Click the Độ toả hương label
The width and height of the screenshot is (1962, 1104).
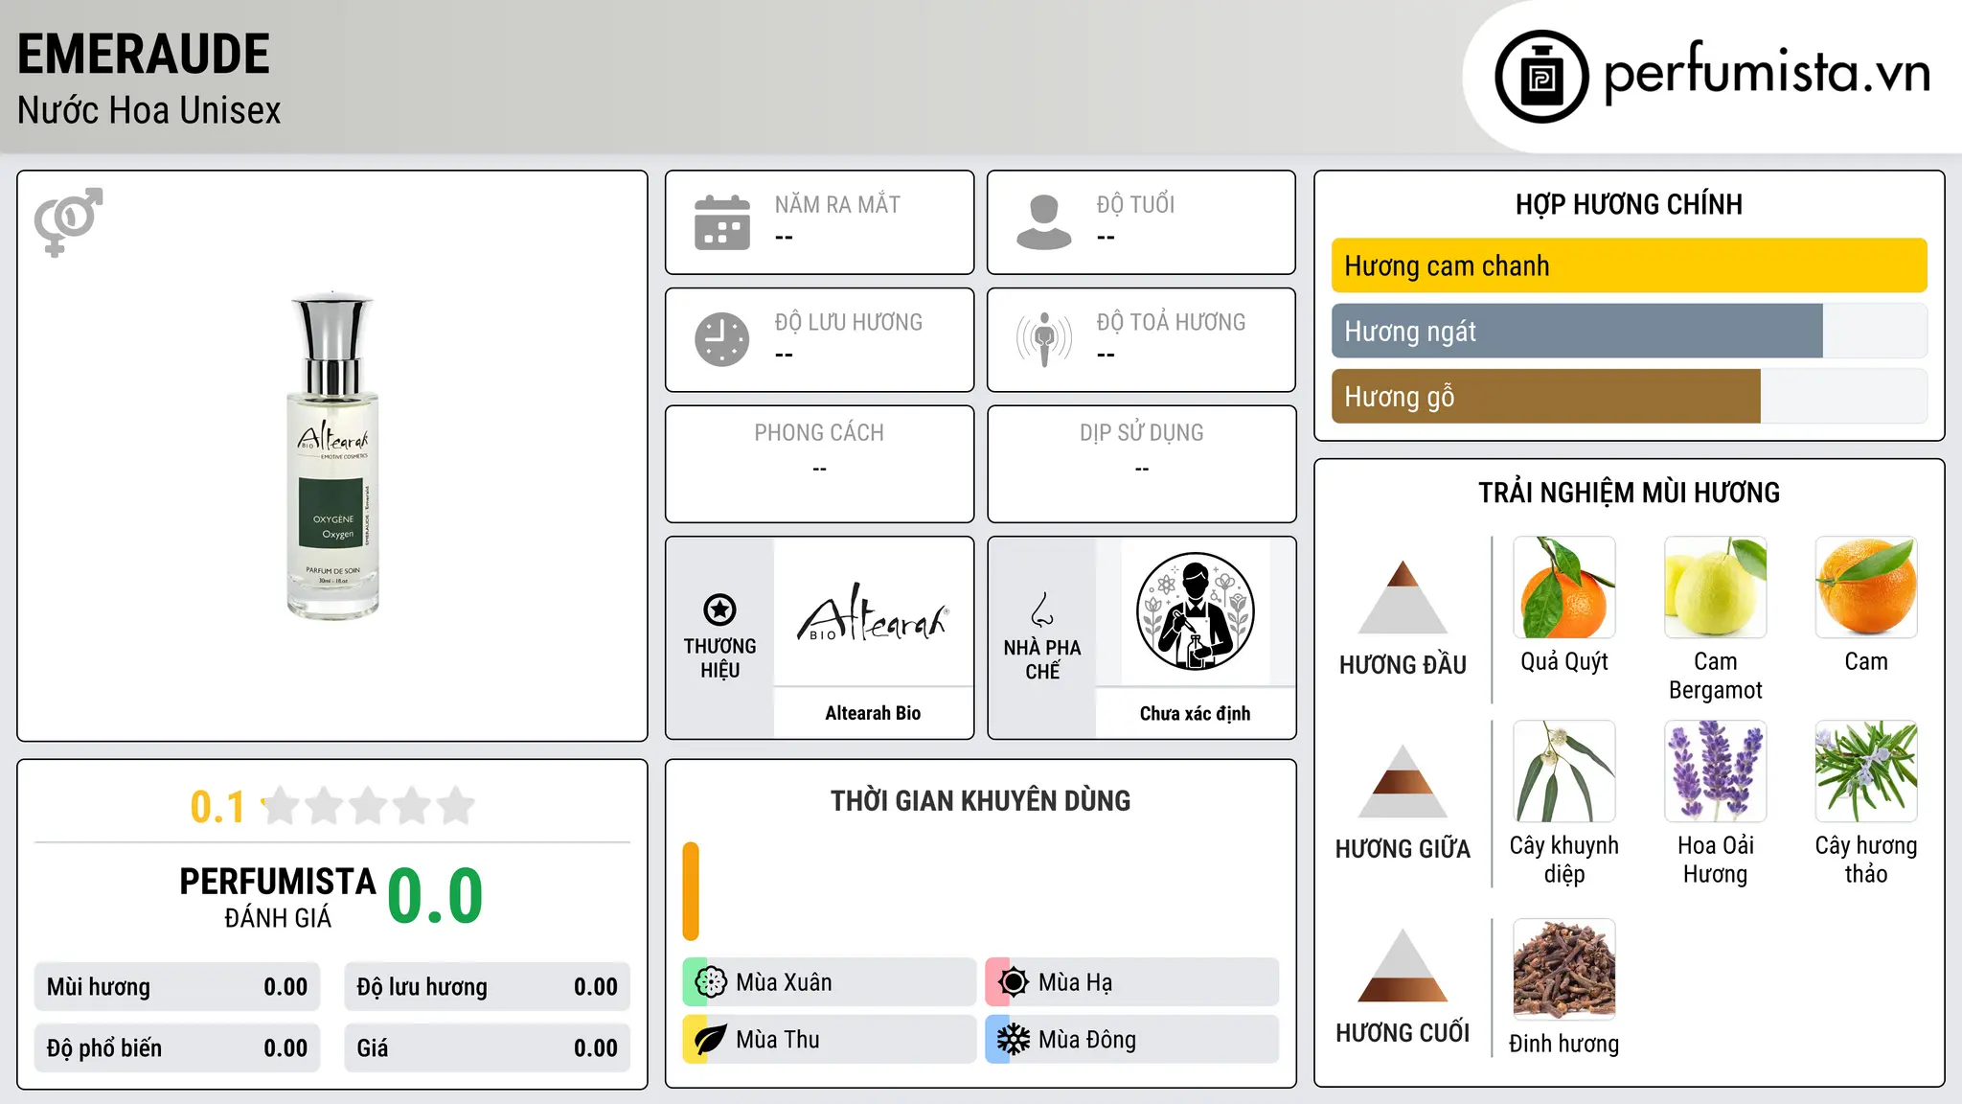(x=1171, y=322)
